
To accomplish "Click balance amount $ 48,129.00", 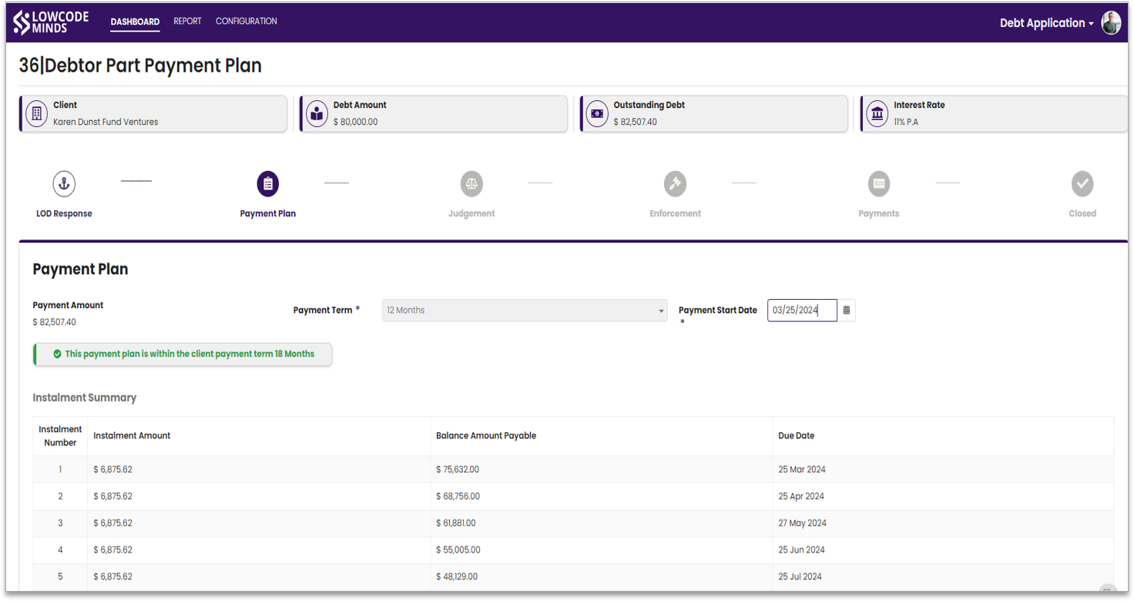I will [x=457, y=577].
